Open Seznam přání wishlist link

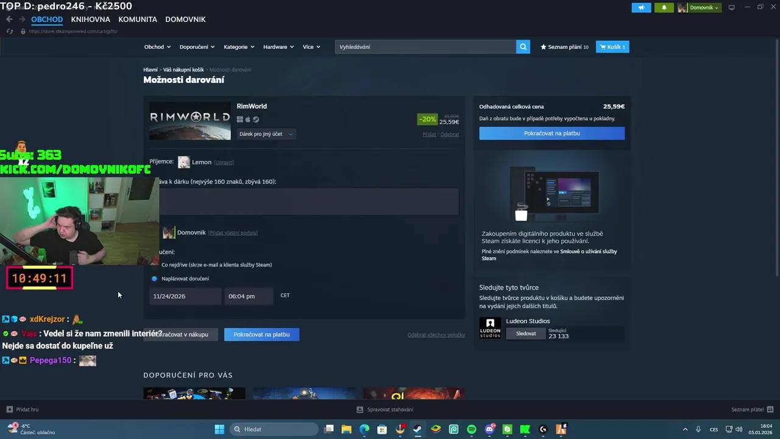click(564, 47)
